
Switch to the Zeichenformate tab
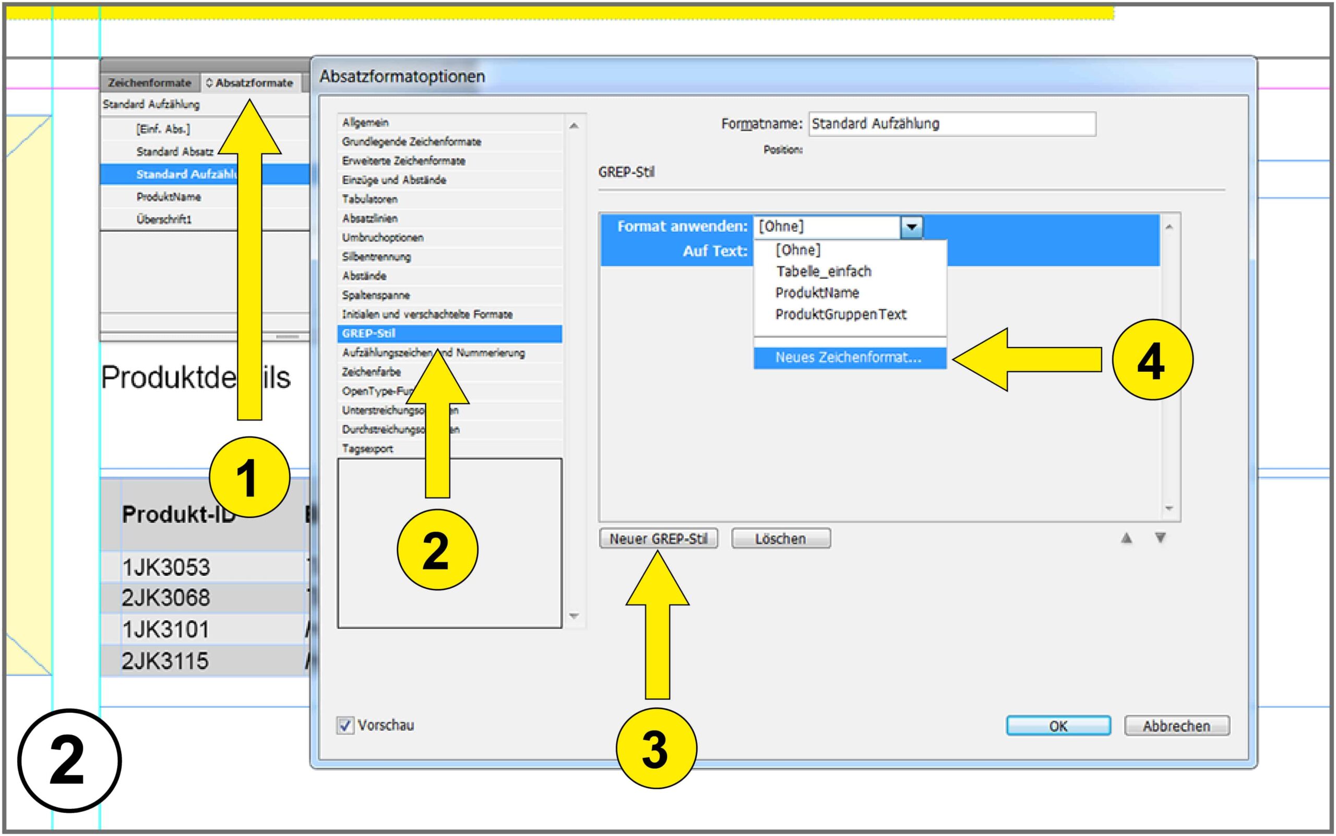pos(149,83)
